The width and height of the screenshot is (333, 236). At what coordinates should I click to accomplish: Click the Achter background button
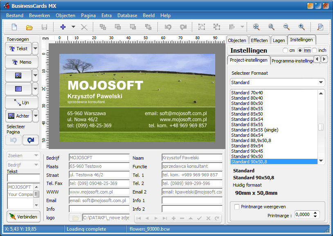tap(18, 116)
